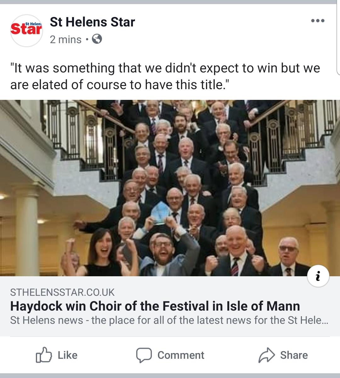Tap the St Helens Star profile logo
The height and width of the screenshot is (378, 340).
(x=26, y=31)
